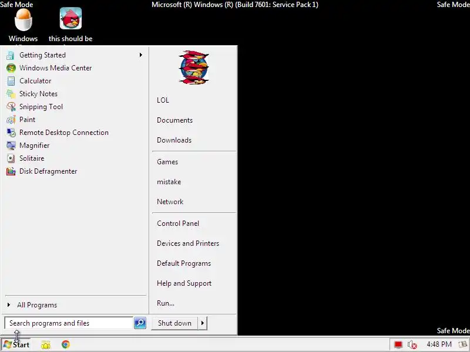Click the 4:48 PM clock

(439, 344)
